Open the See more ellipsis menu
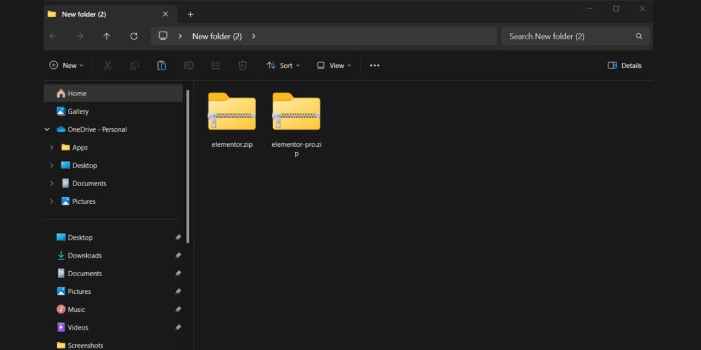The width and height of the screenshot is (701, 350). pyautogui.click(x=374, y=66)
